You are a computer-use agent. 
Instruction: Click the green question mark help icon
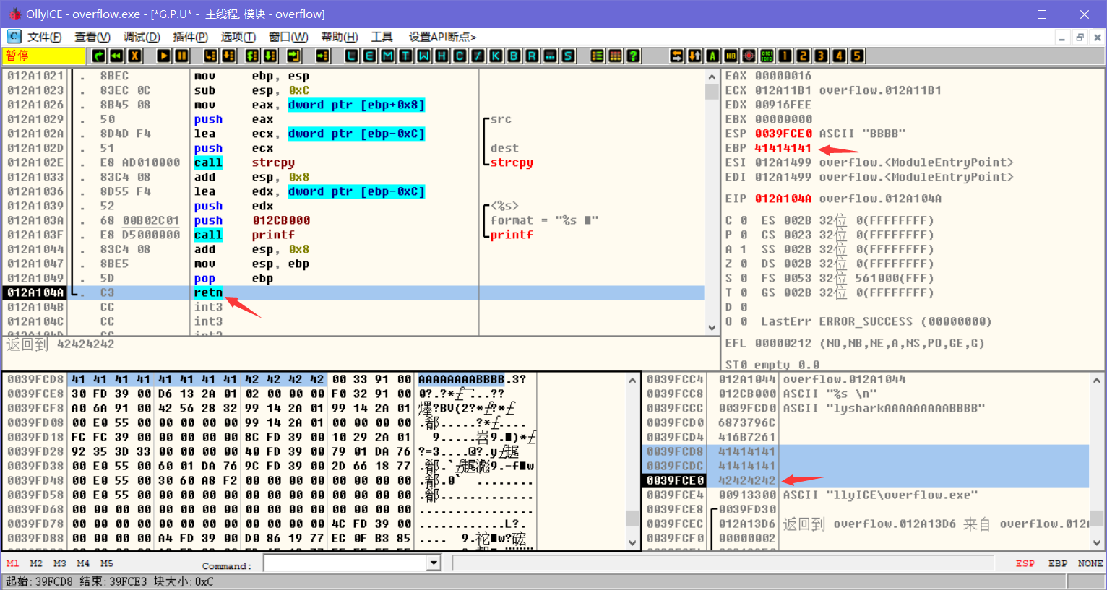(634, 56)
